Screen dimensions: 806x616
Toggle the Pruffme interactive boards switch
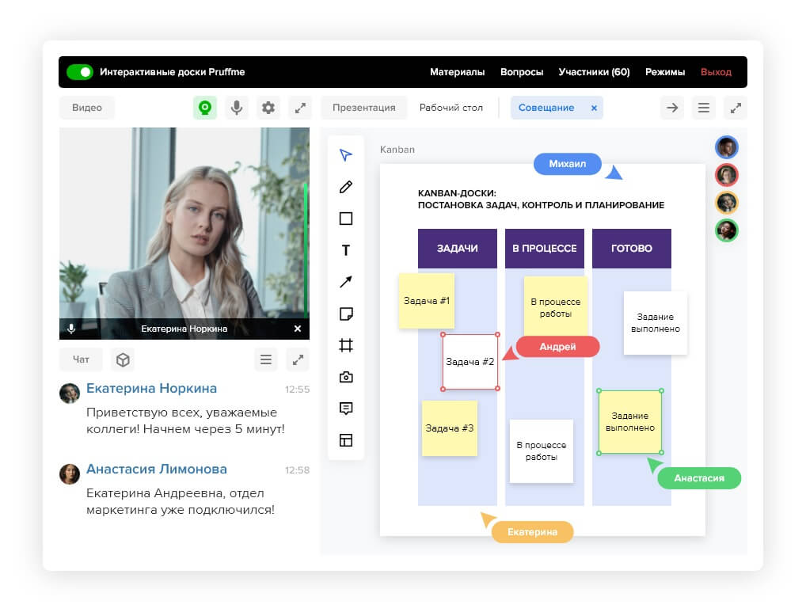(x=80, y=72)
